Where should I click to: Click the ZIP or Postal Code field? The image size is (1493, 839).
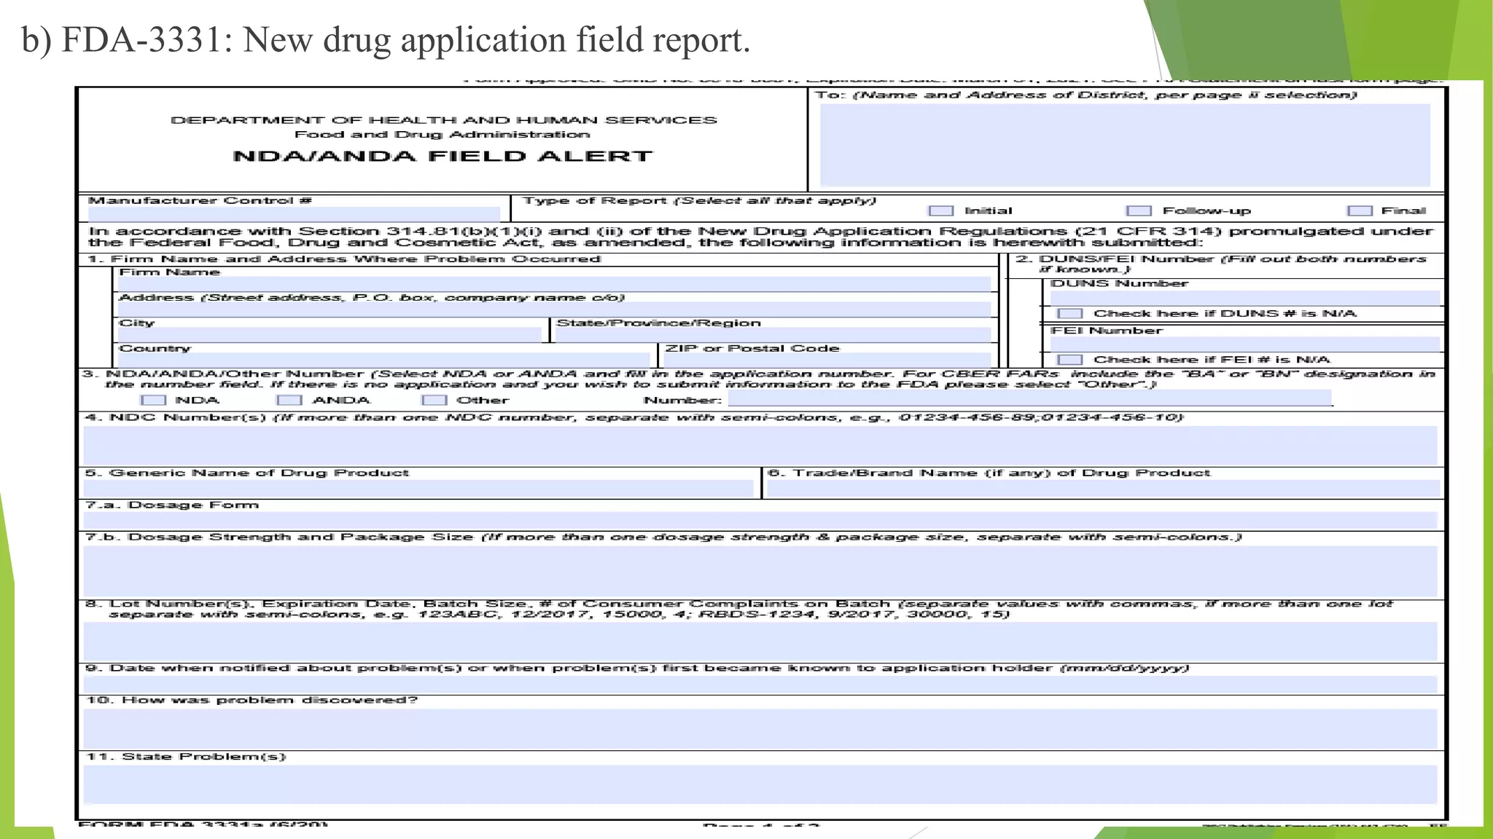click(827, 360)
